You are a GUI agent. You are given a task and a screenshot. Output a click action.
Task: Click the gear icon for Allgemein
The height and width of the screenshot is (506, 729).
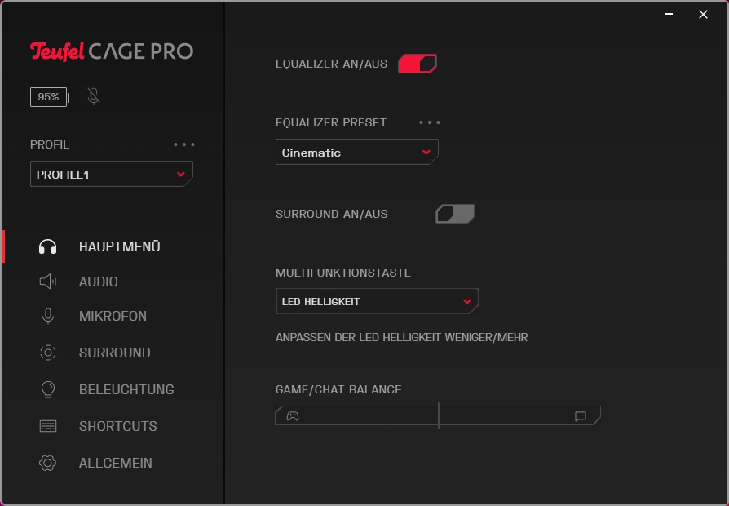[48, 463]
